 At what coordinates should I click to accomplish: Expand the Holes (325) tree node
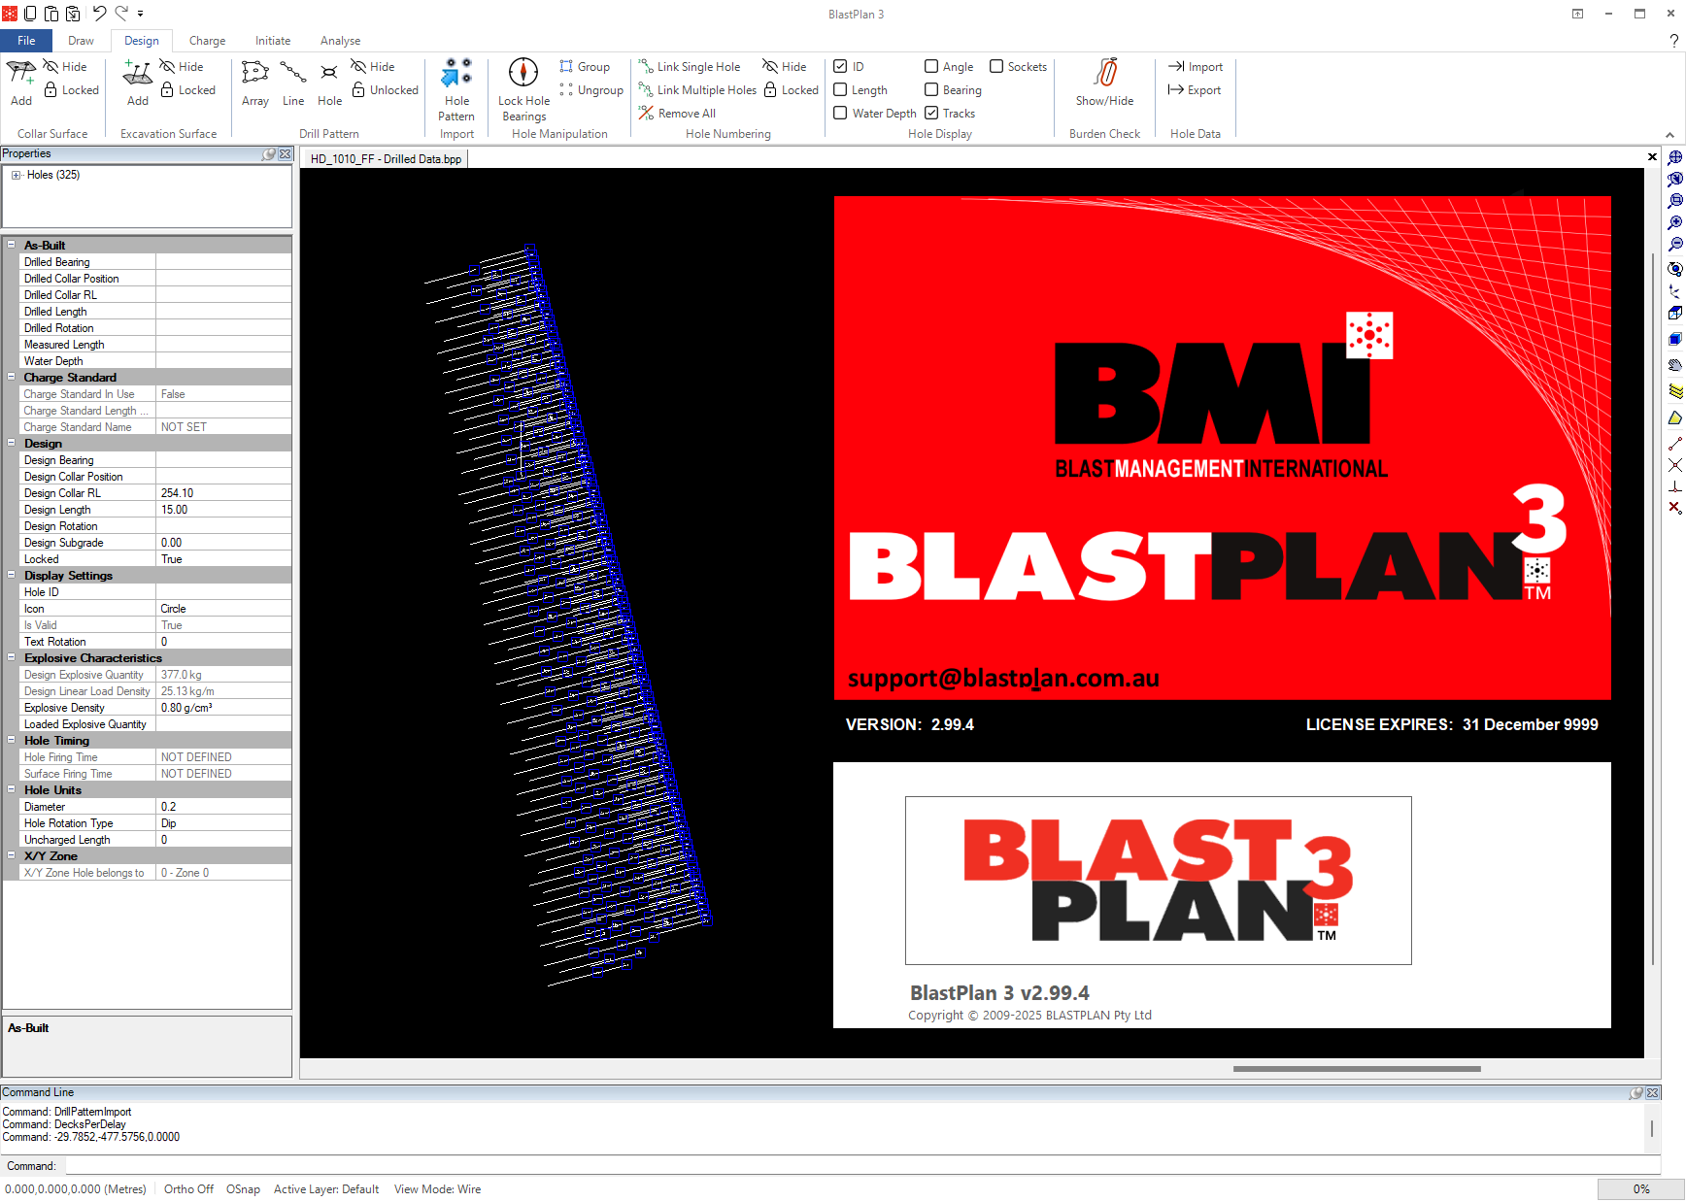pyautogui.click(x=16, y=176)
